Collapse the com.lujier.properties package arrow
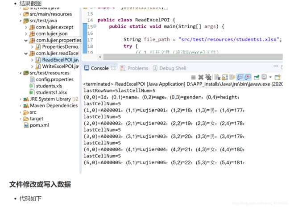 pyautogui.click(x=26, y=40)
